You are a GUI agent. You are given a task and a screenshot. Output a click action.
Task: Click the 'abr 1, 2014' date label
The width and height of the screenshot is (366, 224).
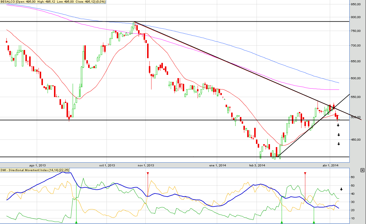(330, 165)
